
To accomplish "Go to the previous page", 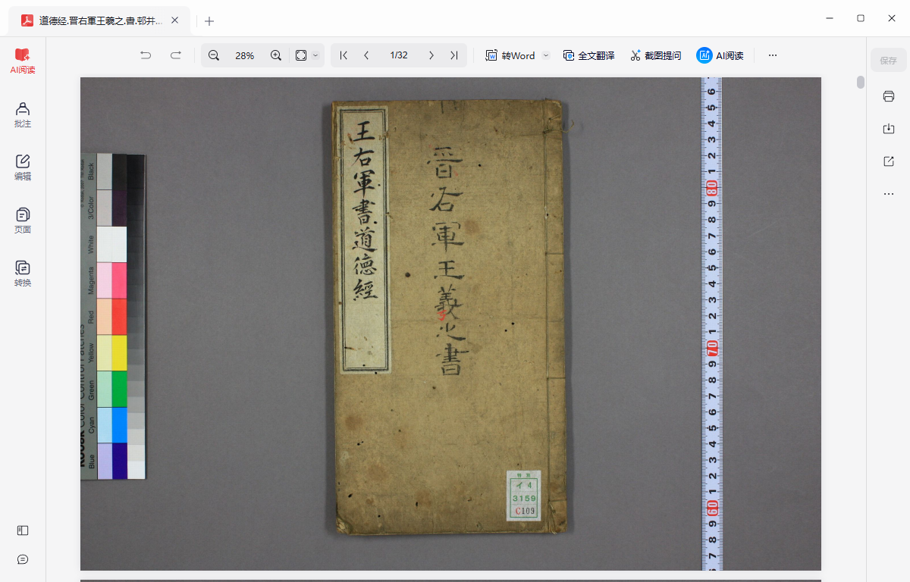I will (366, 55).
